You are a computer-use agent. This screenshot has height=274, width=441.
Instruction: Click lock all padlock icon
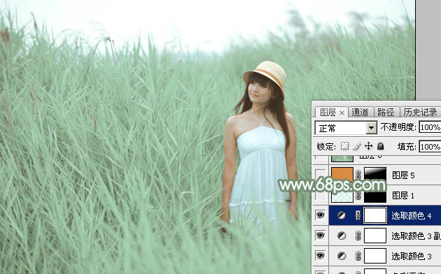tap(380, 146)
